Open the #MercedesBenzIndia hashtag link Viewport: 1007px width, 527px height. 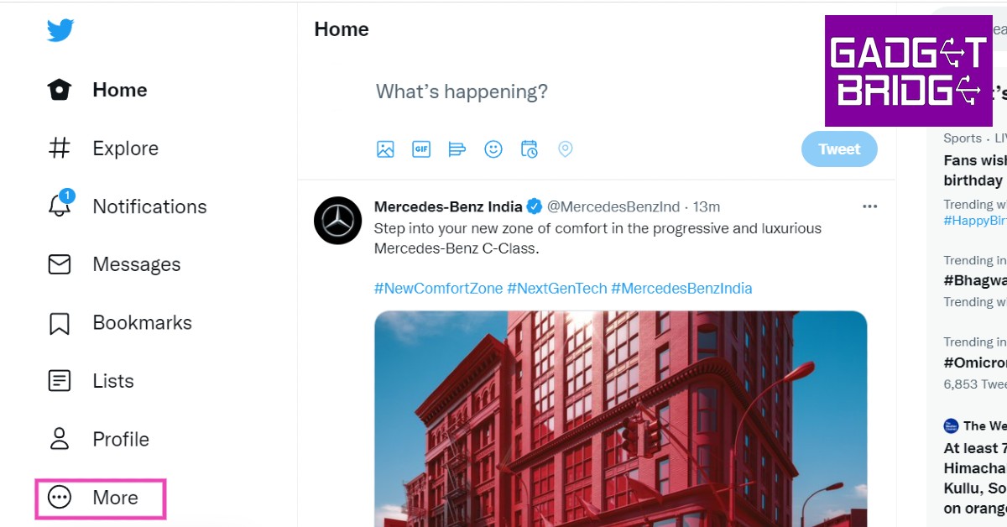click(681, 289)
